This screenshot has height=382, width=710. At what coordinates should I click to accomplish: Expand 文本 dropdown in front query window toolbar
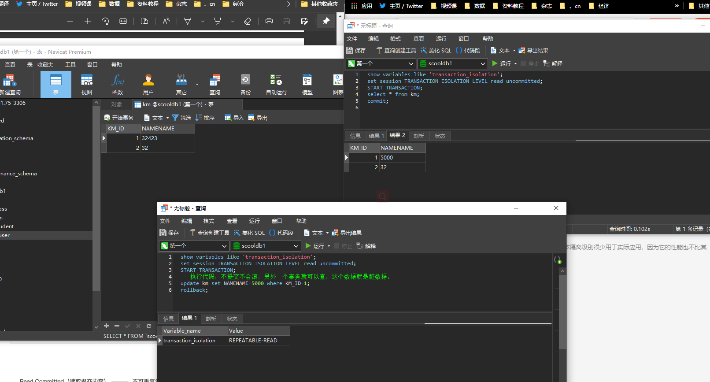click(x=327, y=233)
